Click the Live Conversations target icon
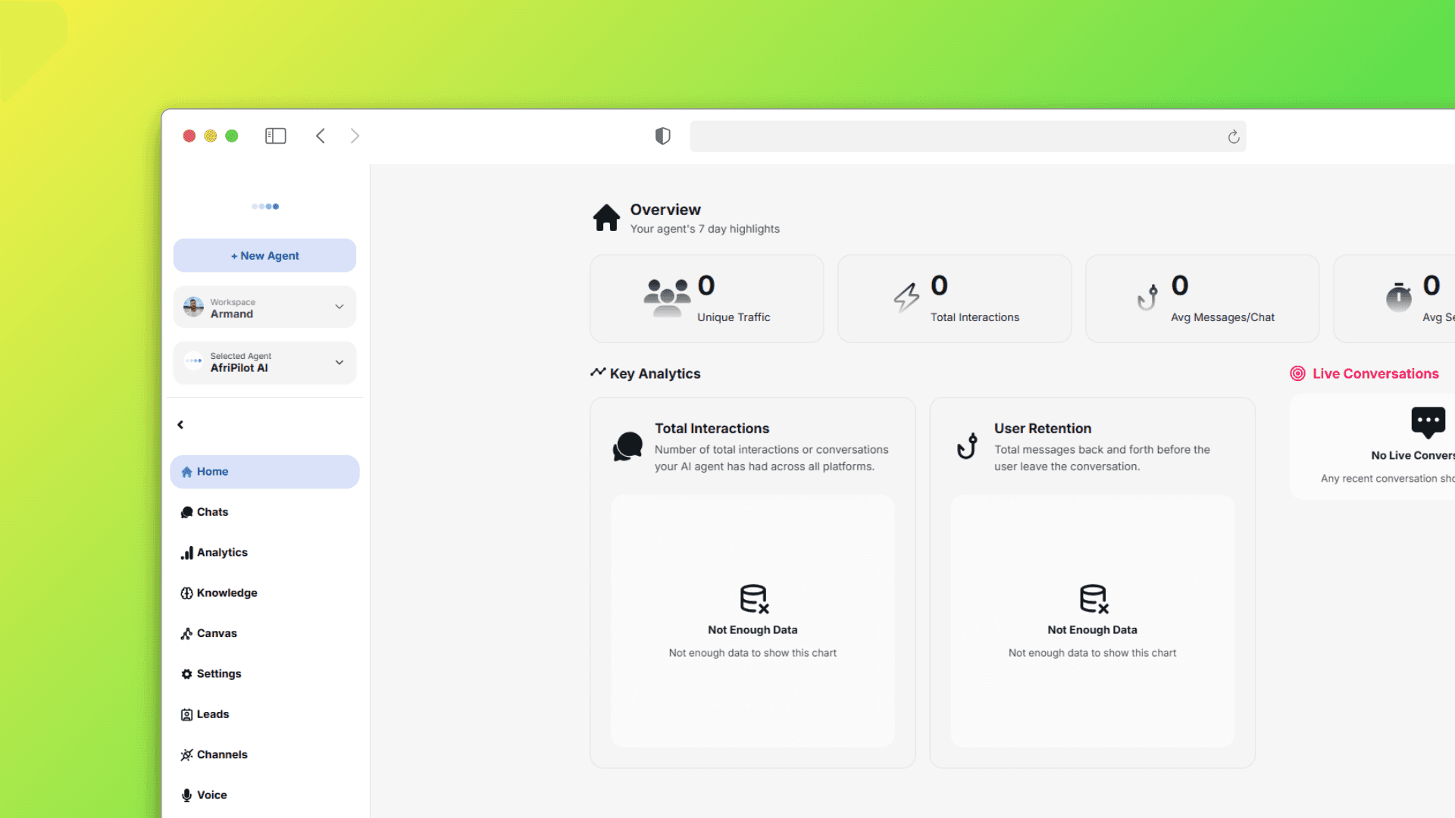1455x818 pixels. coord(1297,373)
